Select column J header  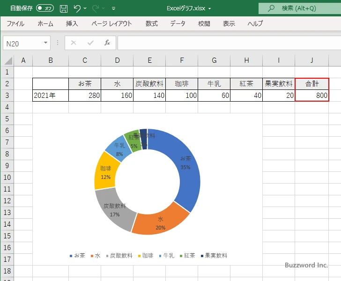click(312, 60)
